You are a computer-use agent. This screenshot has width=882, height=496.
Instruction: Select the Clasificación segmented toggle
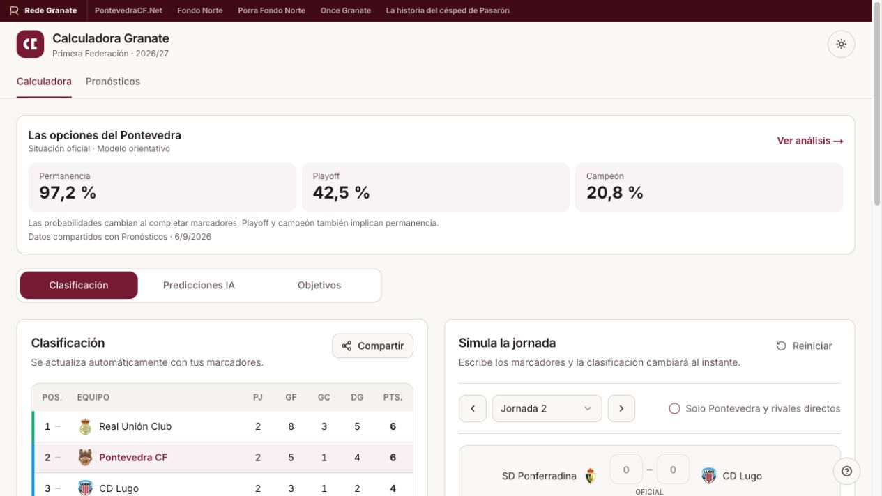point(79,286)
